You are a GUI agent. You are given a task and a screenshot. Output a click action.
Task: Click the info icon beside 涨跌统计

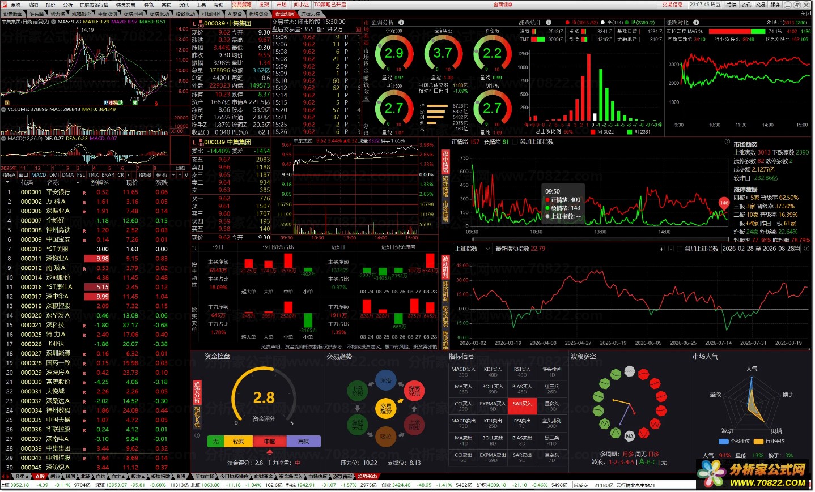tap(549, 23)
